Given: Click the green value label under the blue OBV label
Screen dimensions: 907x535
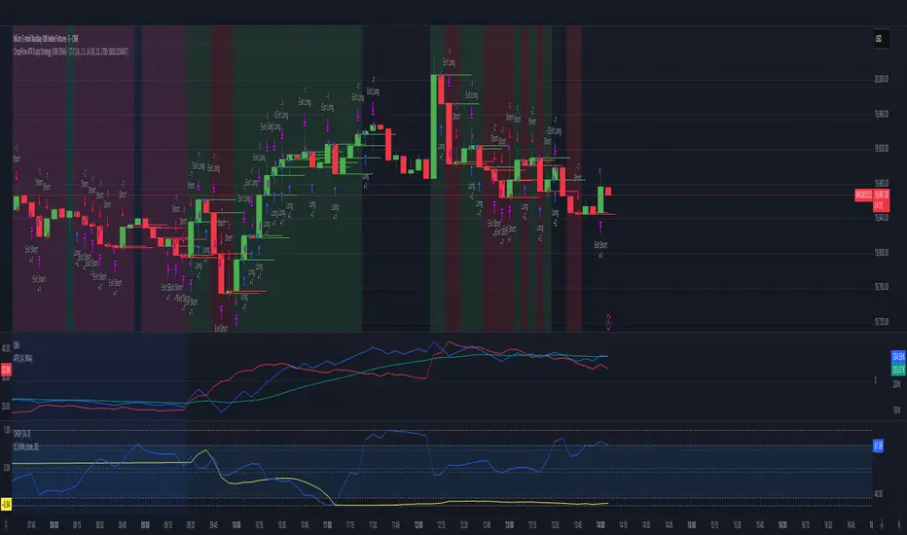Looking at the screenshot, I should pyautogui.click(x=899, y=370).
